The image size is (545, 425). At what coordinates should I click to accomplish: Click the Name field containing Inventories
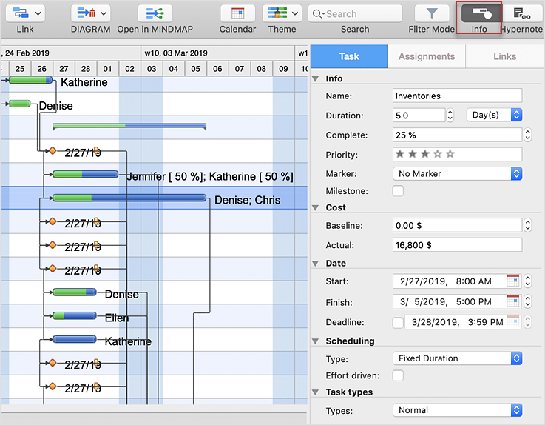click(x=457, y=96)
